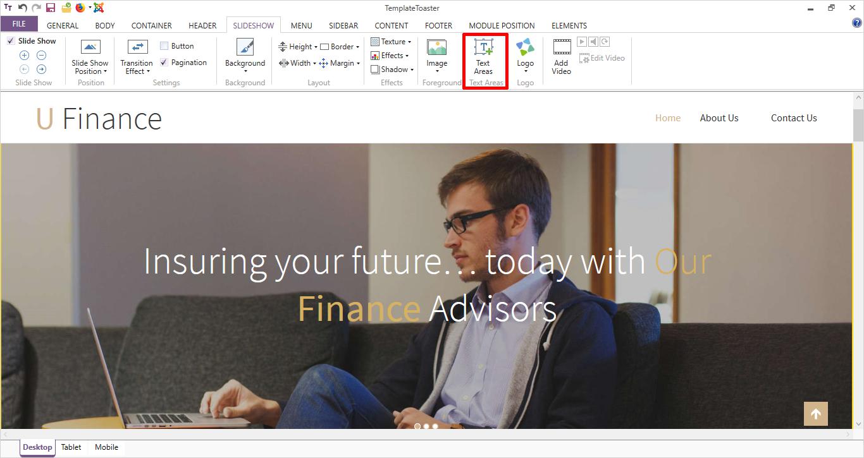The width and height of the screenshot is (864, 458).
Task: Expand the Transition Effect dropdown
Action: (137, 67)
